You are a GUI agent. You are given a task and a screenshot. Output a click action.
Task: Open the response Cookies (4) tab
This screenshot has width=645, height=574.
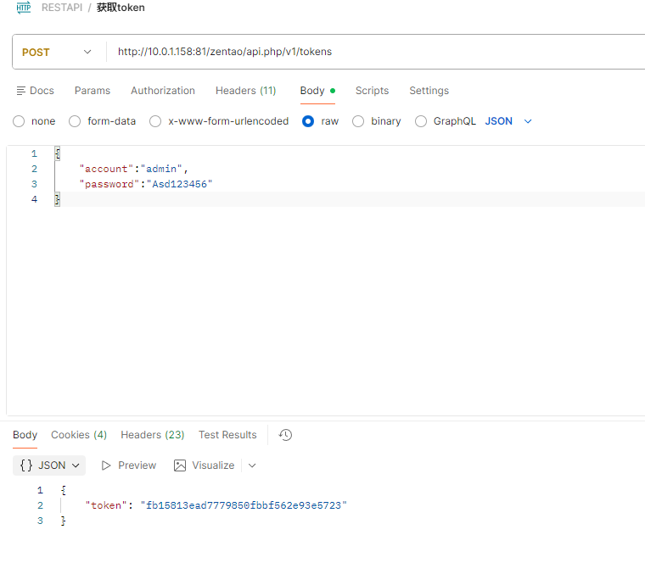(79, 435)
